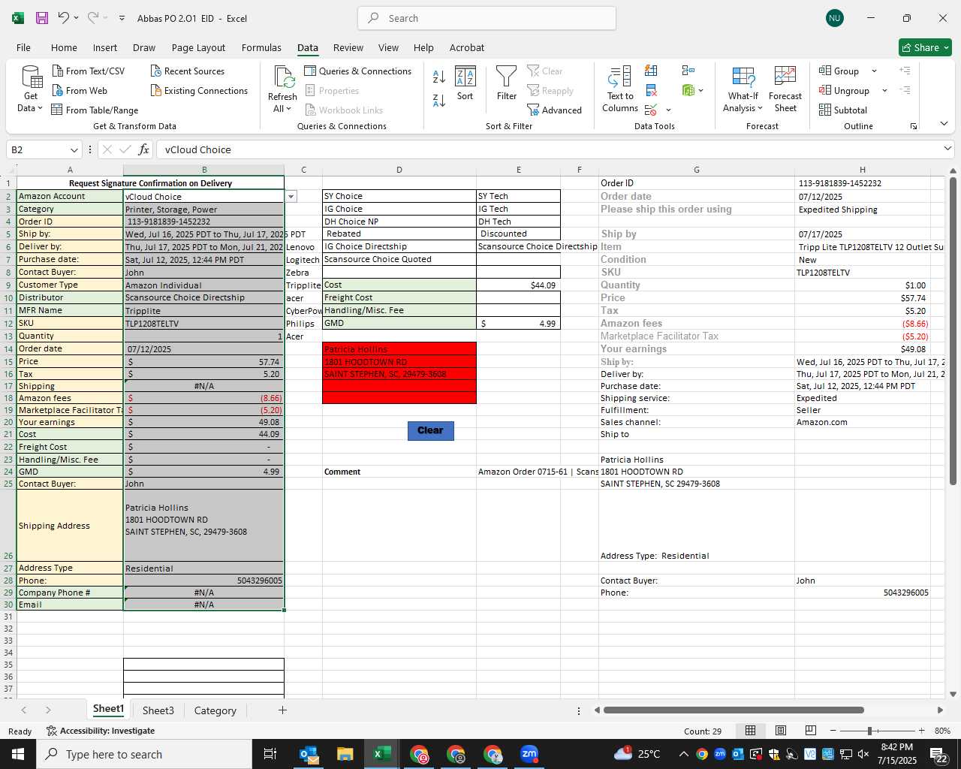Click the NU account avatar
The height and width of the screenshot is (769, 961).
pyautogui.click(x=834, y=18)
